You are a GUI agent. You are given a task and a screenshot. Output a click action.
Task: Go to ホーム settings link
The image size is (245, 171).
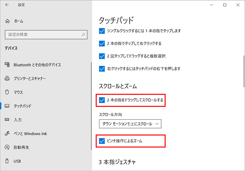click(x=19, y=21)
